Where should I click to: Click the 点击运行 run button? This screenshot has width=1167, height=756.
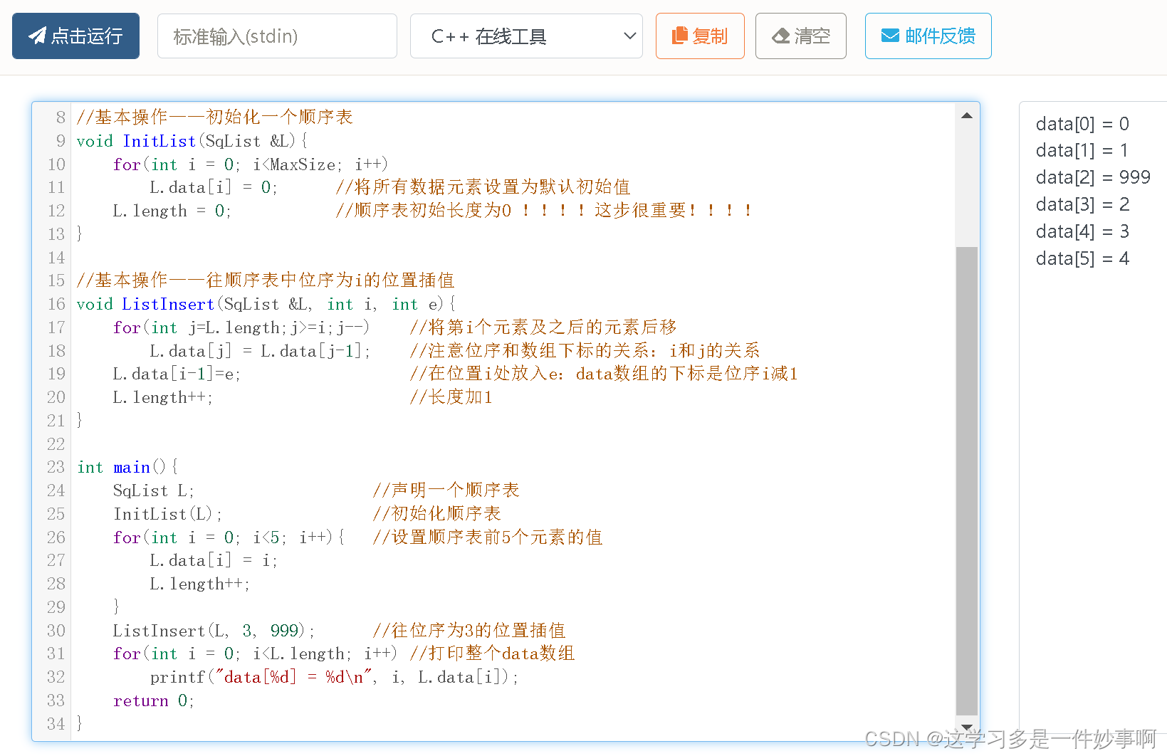tap(75, 36)
